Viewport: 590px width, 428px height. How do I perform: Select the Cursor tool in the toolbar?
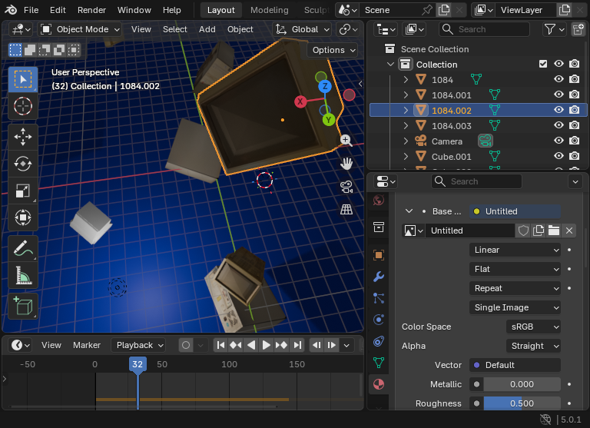22,107
